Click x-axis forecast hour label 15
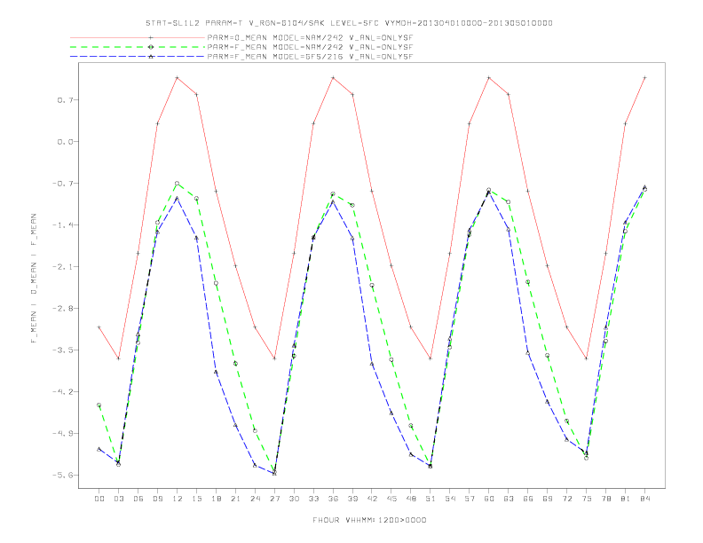 (196, 499)
